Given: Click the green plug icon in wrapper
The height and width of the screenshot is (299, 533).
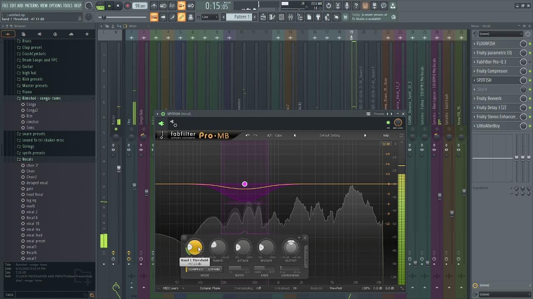Looking at the screenshot, I should [162, 123].
